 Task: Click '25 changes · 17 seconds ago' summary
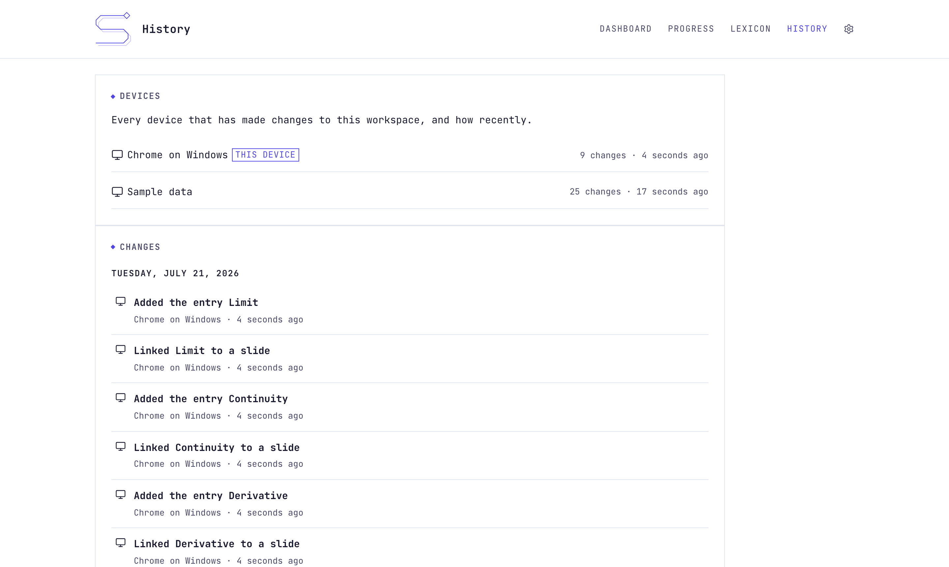pos(639,192)
